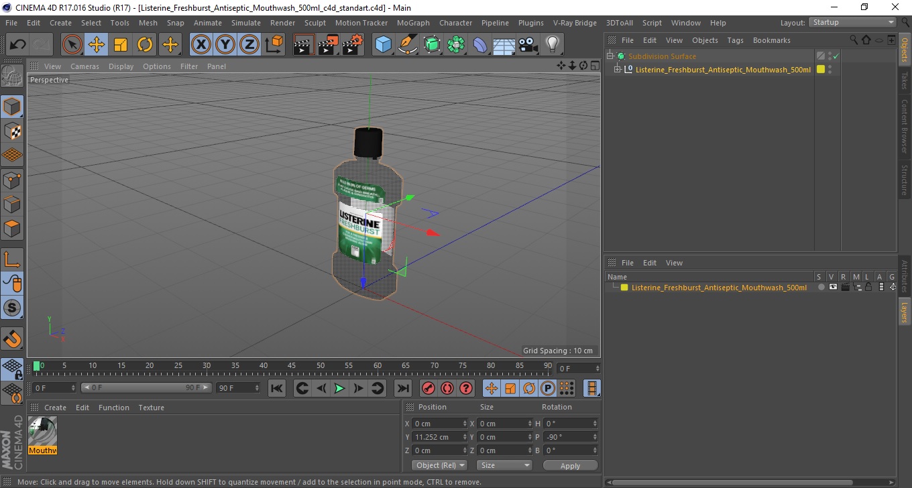The width and height of the screenshot is (912, 488).
Task: Toggle Y axis lock
Action: [225, 45]
